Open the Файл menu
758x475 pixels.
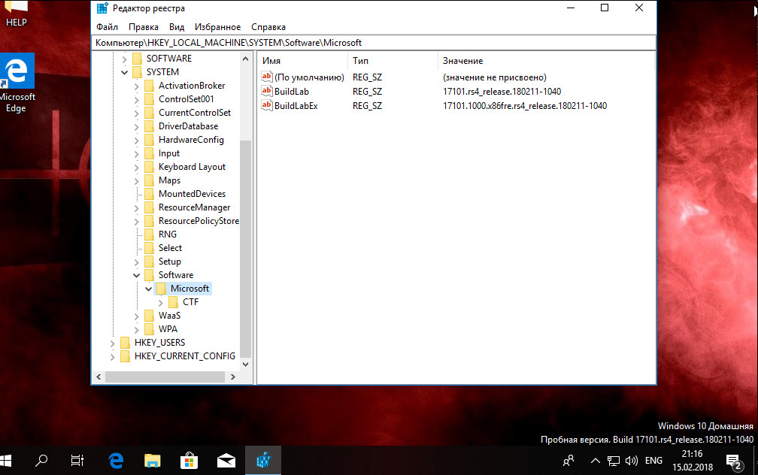(107, 27)
